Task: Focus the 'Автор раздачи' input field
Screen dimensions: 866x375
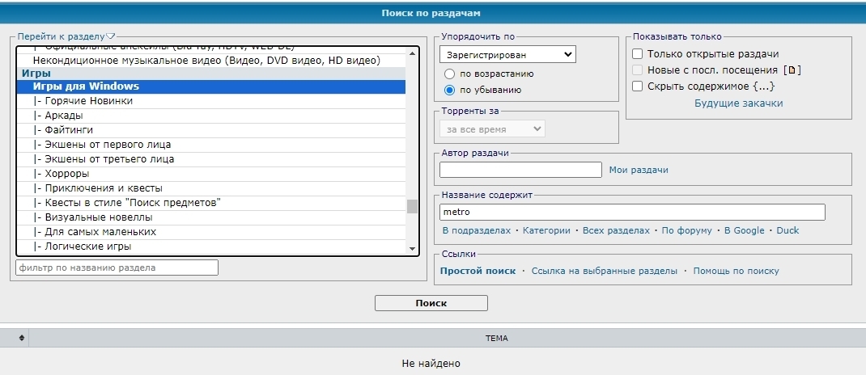Action: click(520, 170)
